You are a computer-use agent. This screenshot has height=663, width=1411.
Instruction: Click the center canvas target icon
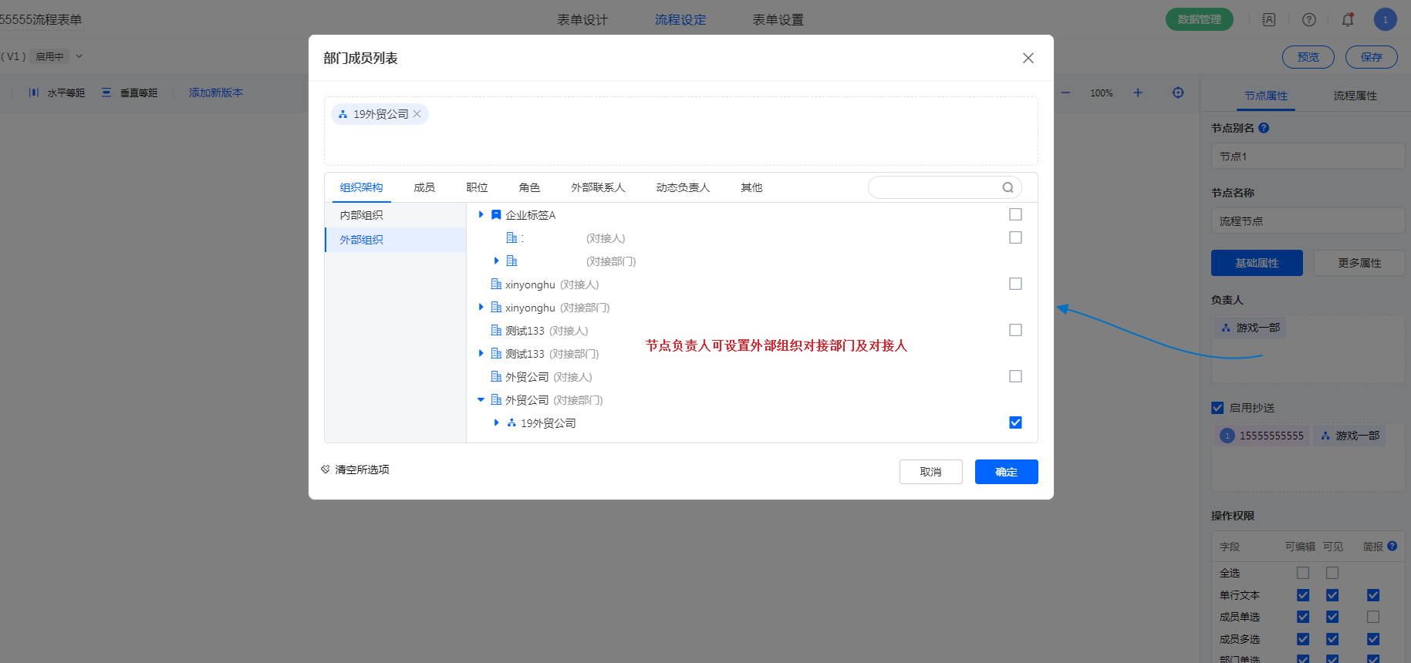tap(1178, 93)
